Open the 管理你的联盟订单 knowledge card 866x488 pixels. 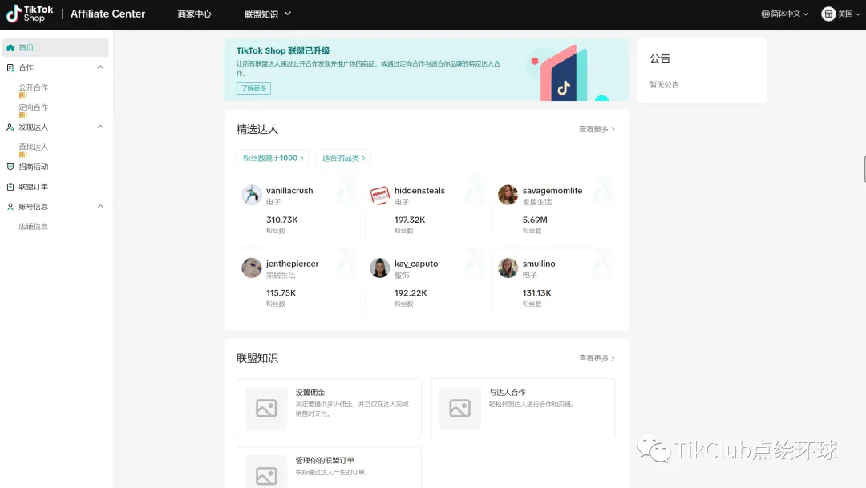click(330, 468)
